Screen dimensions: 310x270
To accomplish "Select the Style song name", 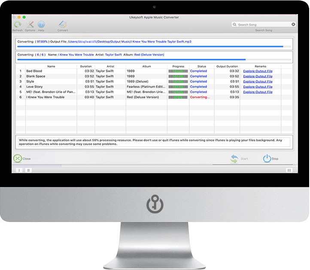I will [x=30, y=81].
